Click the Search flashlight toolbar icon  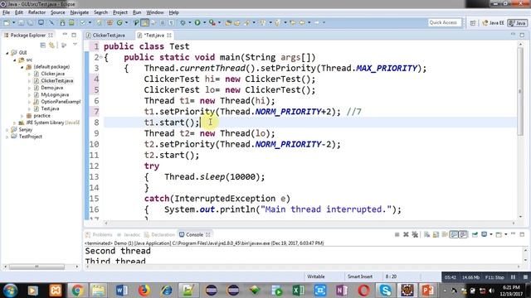click(x=246, y=22)
